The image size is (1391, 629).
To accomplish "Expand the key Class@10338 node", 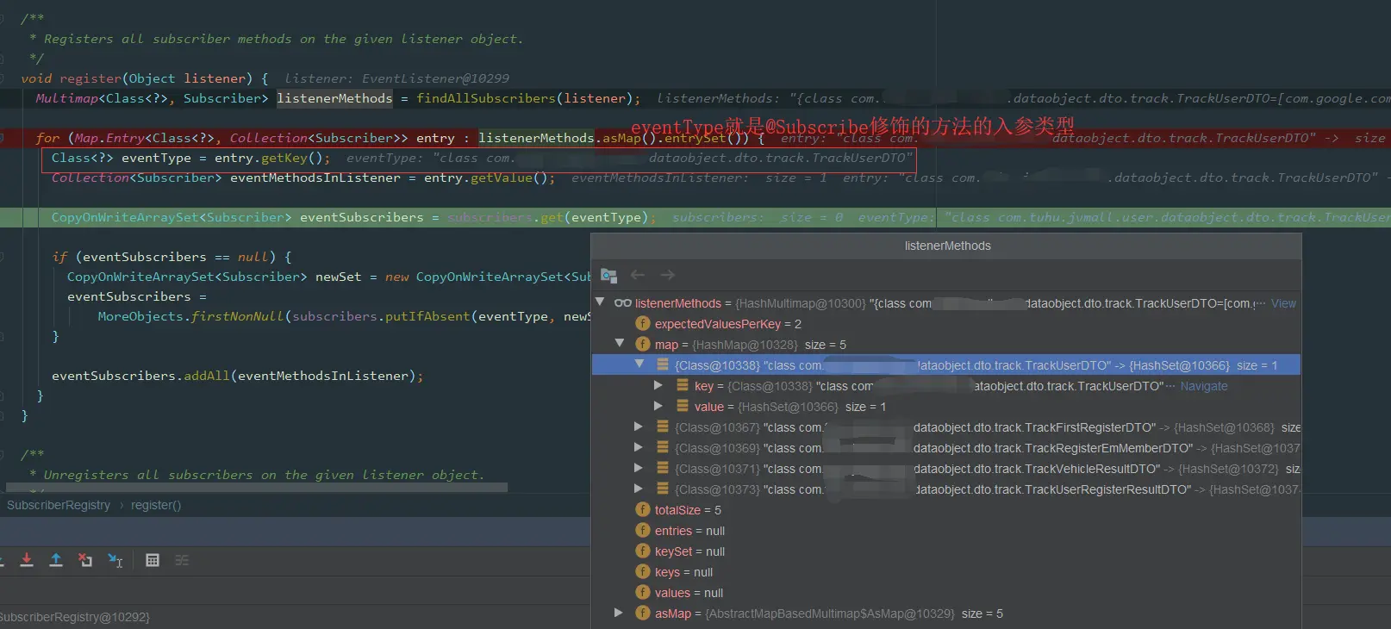I will 658,385.
